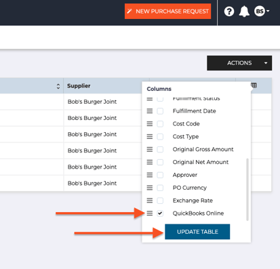280x269 pixels.
Task: Toggle sort arrows left of Supplier column
Action: tap(58, 86)
